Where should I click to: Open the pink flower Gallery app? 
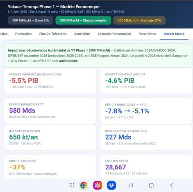pyautogui.click(x=98, y=185)
